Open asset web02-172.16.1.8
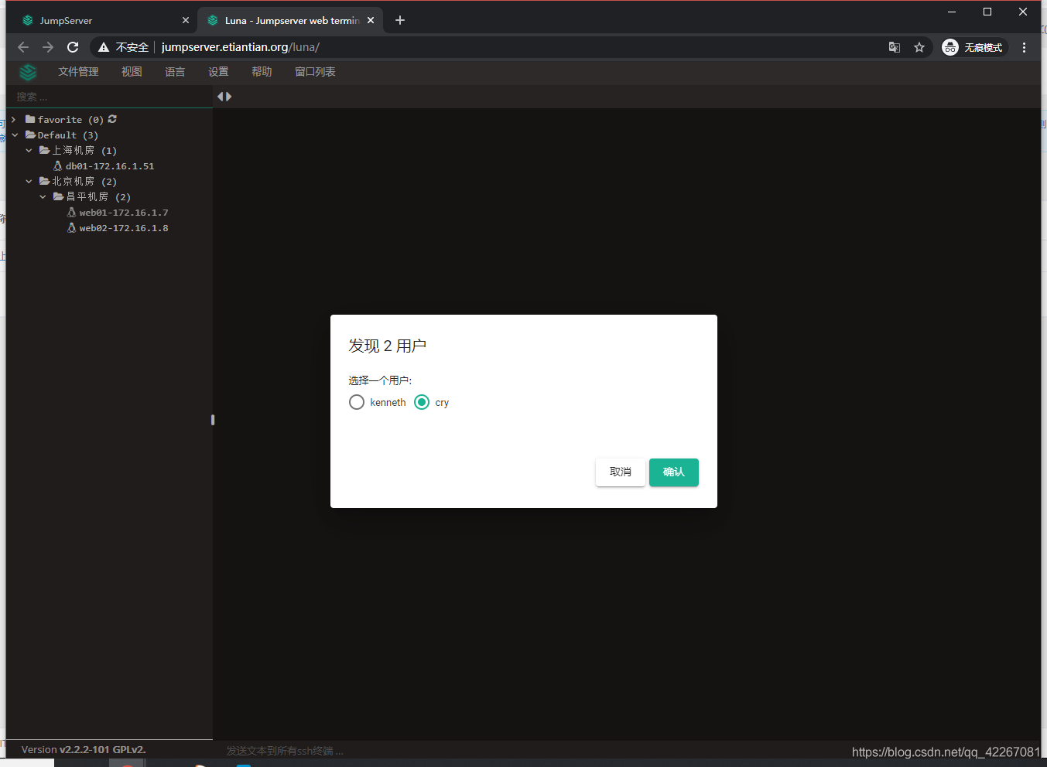Viewport: 1047px width, 767px height. click(124, 228)
